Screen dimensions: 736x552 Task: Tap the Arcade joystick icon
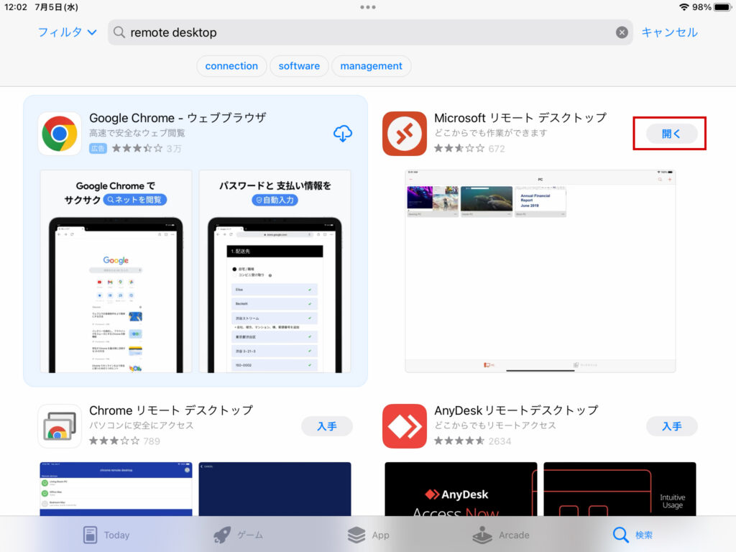click(x=481, y=535)
